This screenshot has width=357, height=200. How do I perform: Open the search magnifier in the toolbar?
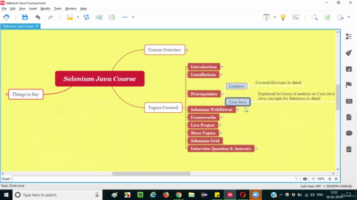pos(315,17)
